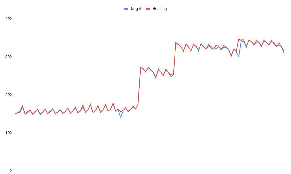This screenshot has height=174, width=291.
Task: Click the first peak after the jump to 270
Action: coord(141,67)
